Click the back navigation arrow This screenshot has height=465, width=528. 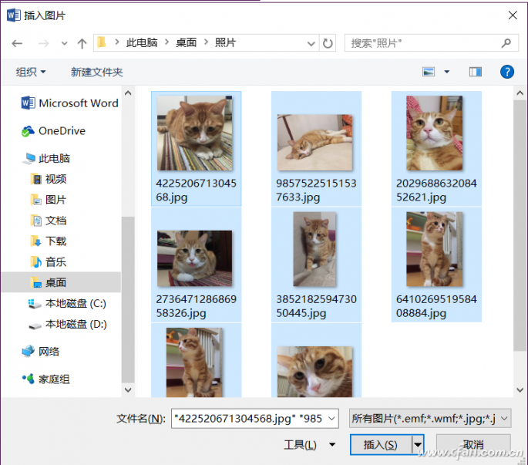(x=17, y=44)
